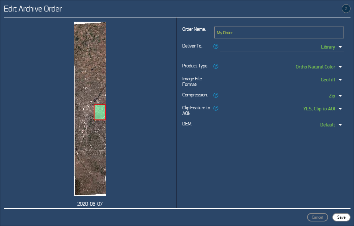Open help for Product Type
This screenshot has width=354, height=226.
coord(216,66)
